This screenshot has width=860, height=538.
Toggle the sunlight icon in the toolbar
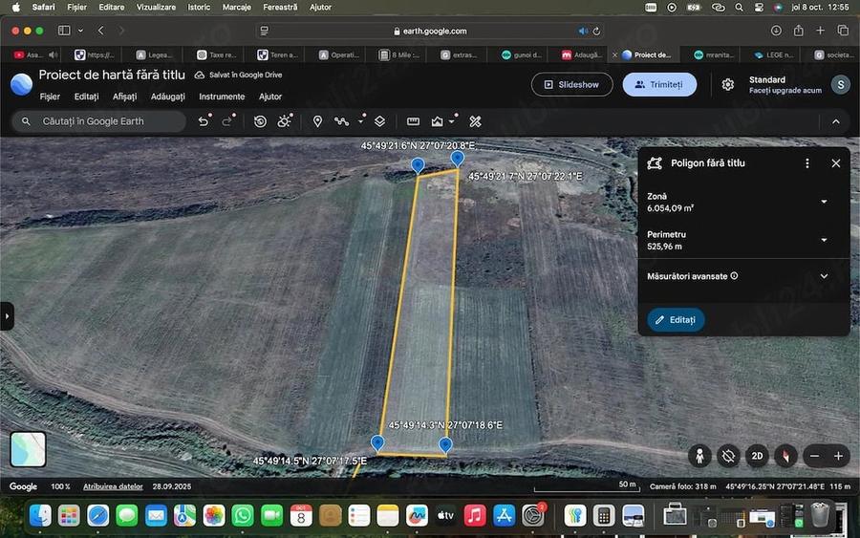pyautogui.click(x=284, y=121)
